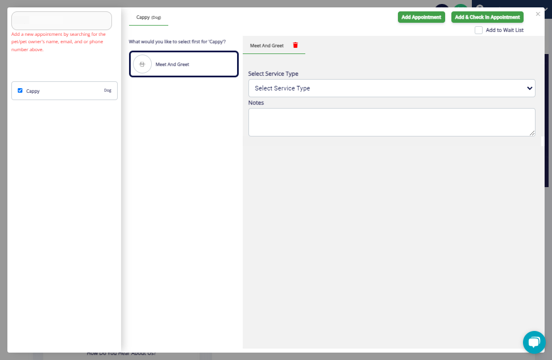Open the live chat bubble
552x360 pixels.
click(534, 342)
